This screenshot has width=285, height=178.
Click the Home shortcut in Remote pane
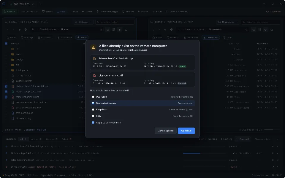[157, 38]
